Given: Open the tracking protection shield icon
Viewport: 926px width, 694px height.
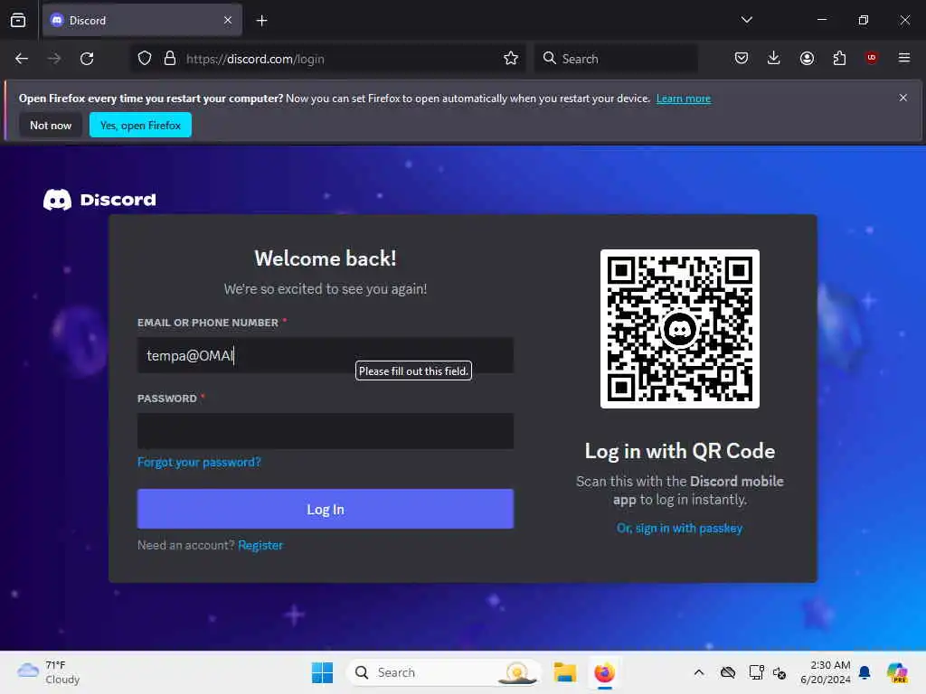Looking at the screenshot, I should click(x=145, y=59).
